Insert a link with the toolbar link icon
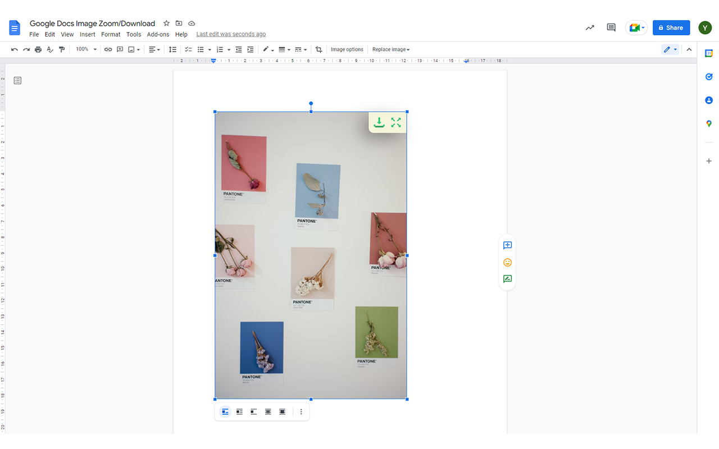 pos(108,49)
